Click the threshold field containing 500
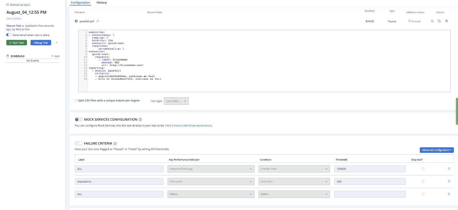 (370, 181)
